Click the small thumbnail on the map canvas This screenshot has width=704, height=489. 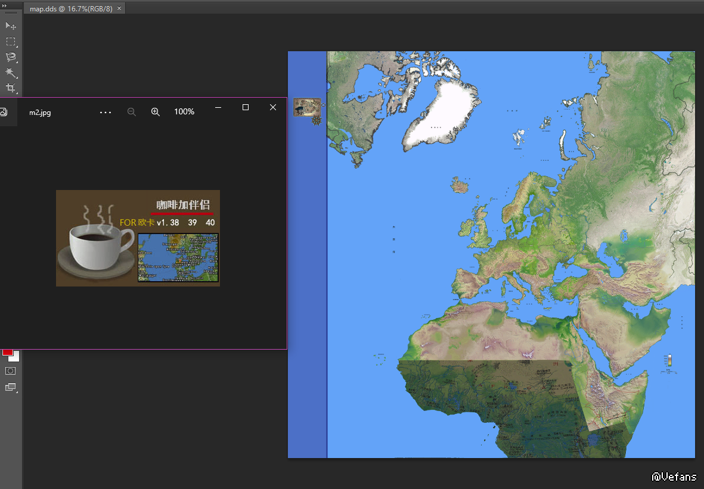(307, 107)
